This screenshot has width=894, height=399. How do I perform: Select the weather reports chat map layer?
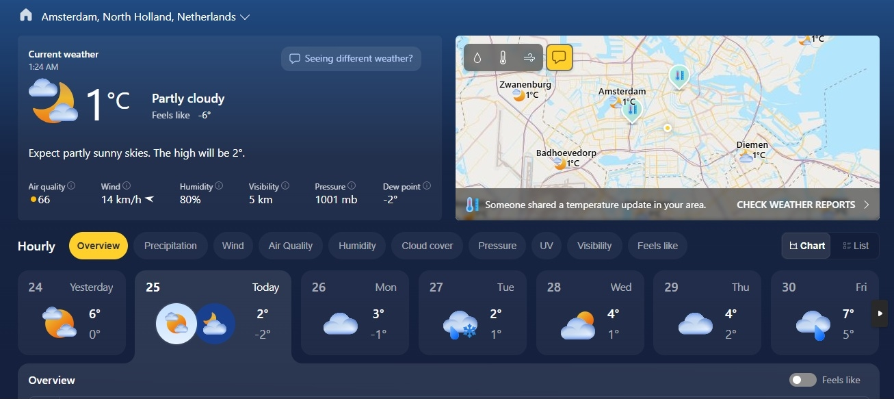559,57
